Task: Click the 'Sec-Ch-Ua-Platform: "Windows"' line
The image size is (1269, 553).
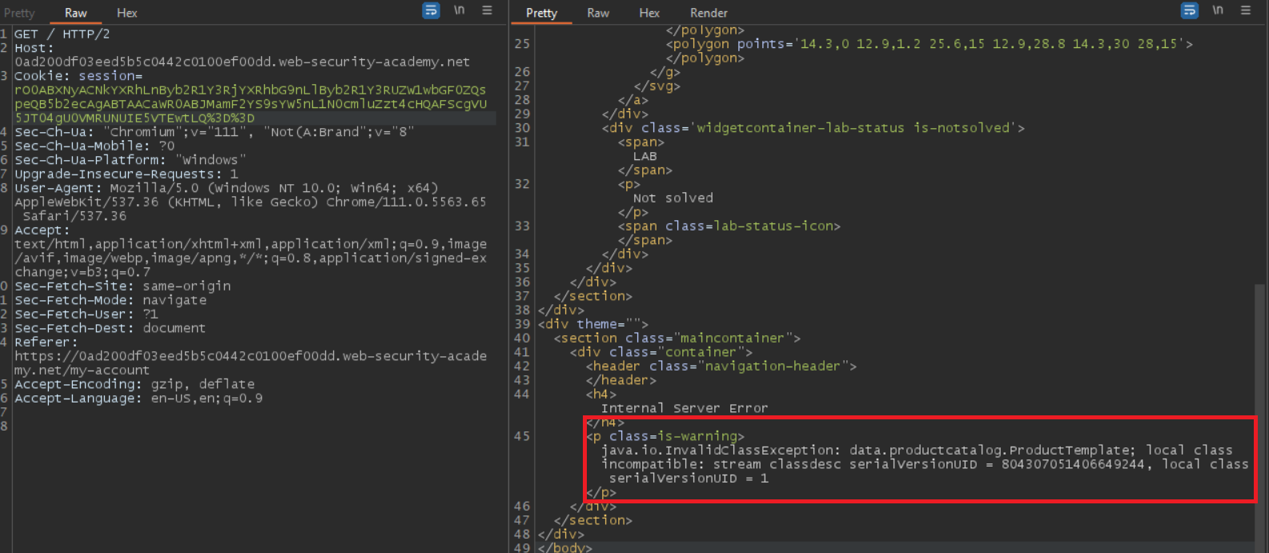Action: (130, 160)
